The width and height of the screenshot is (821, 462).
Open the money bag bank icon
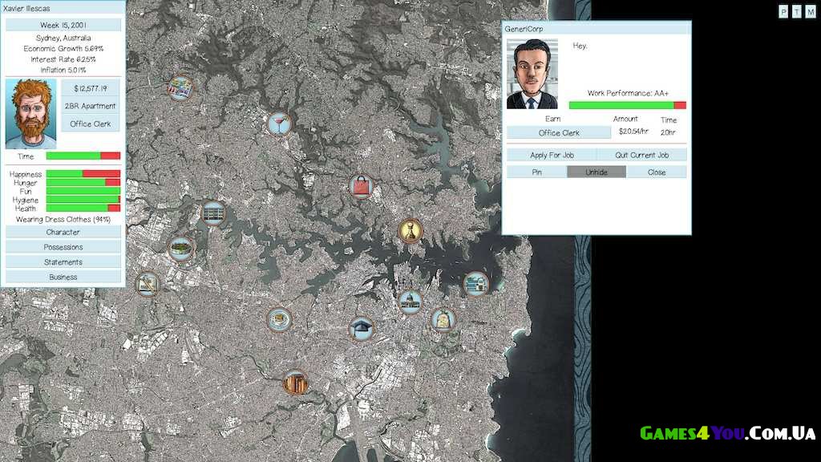[x=443, y=320]
